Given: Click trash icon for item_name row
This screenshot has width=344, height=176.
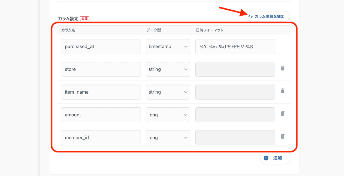Looking at the screenshot, I should (x=283, y=91).
